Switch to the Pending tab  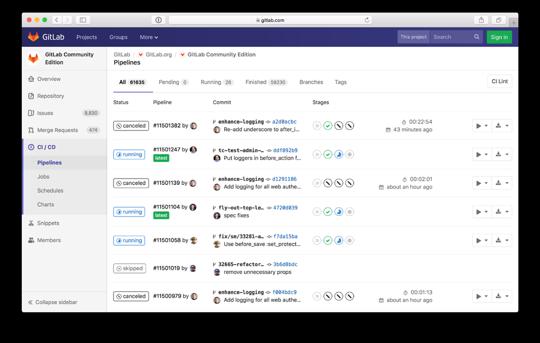tap(174, 82)
